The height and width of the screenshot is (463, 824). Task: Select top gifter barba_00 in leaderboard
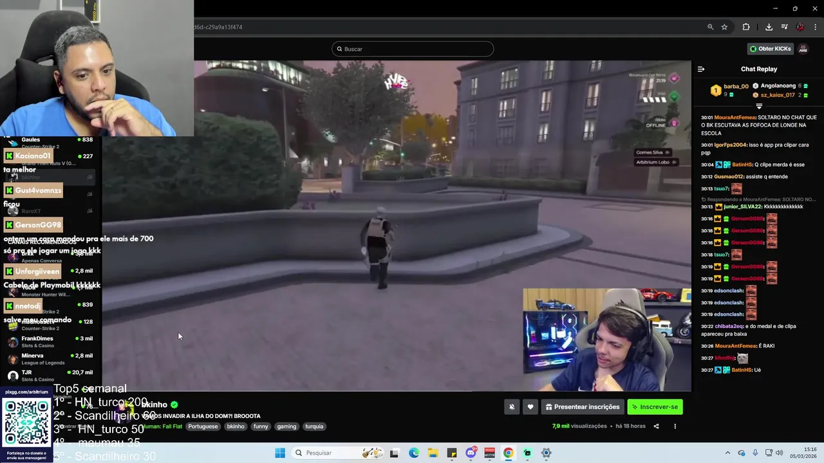[x=736, y=86]
